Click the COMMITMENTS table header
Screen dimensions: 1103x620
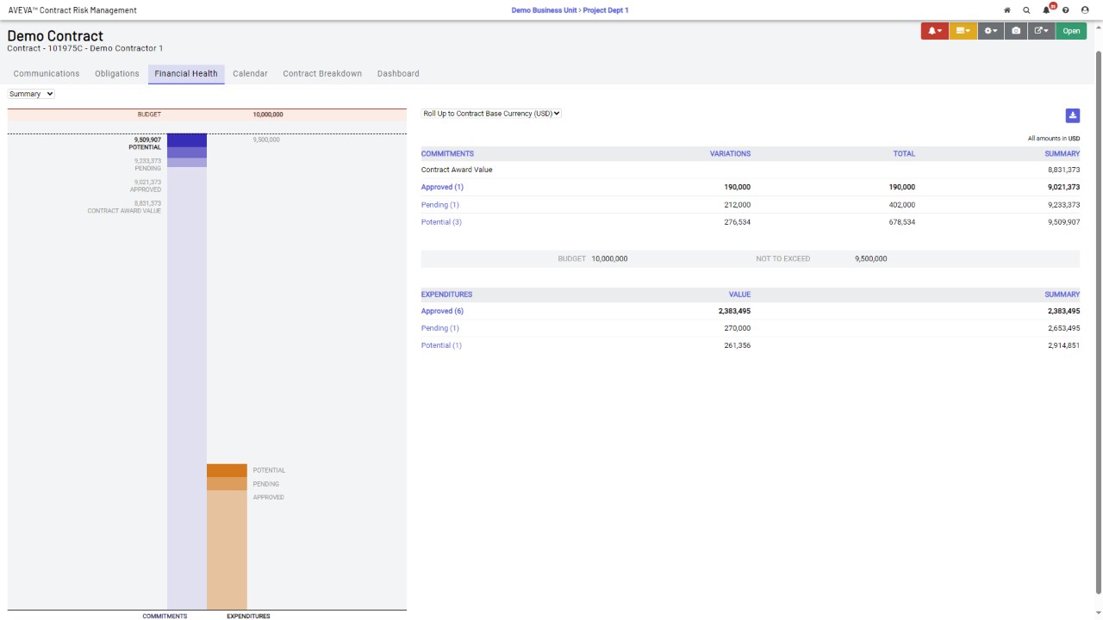447,153
